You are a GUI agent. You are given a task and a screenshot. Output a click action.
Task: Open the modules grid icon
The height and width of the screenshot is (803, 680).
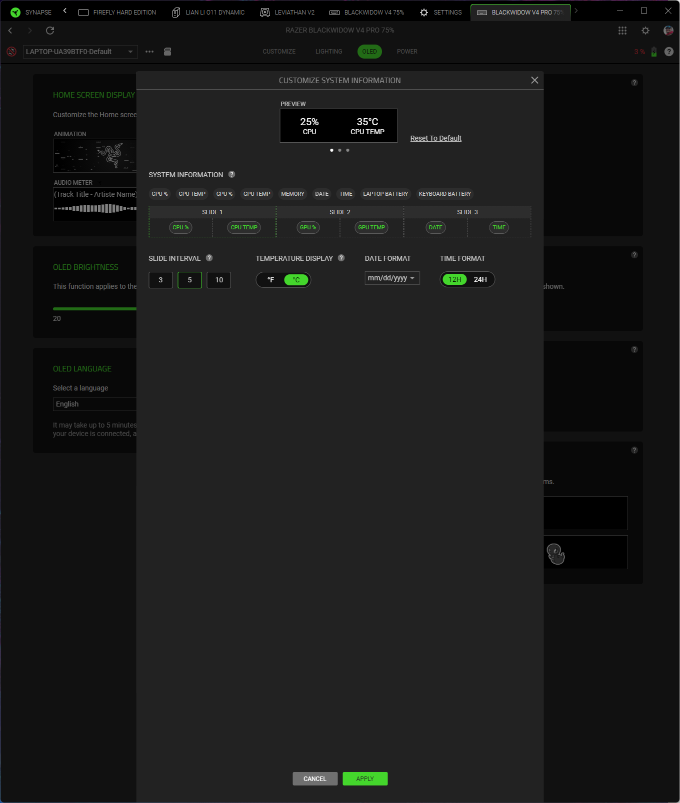coord(622,31)
